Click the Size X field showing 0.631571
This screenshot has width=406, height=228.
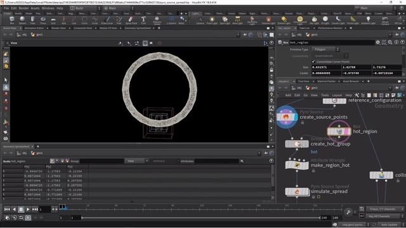326,67
